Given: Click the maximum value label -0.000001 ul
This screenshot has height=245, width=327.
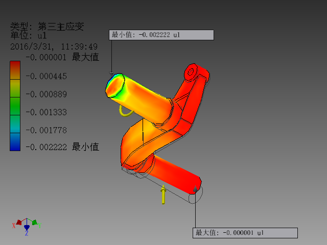Looking at the screenshot, I should 245,233.
